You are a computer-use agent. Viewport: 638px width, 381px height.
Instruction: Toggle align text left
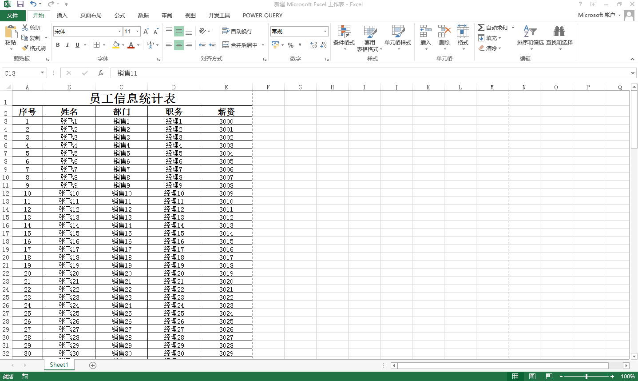169,45
